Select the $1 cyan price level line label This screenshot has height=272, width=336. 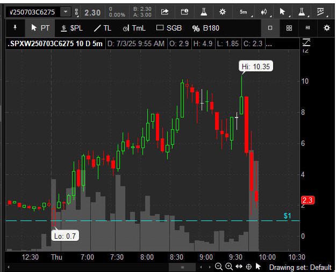pos(288,216)
